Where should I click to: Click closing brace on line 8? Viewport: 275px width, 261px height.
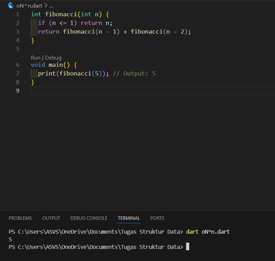[x=33, y=82]
